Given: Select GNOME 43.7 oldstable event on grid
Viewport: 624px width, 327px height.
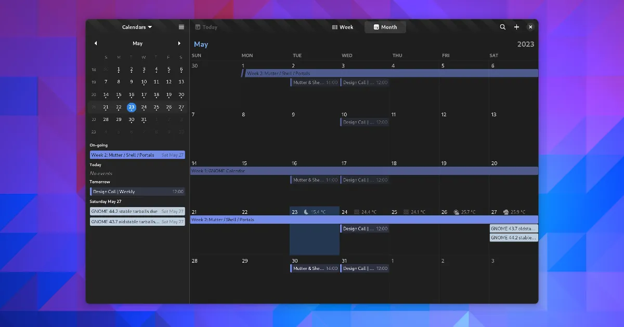Looking at the screenshot, I should 514,228.
